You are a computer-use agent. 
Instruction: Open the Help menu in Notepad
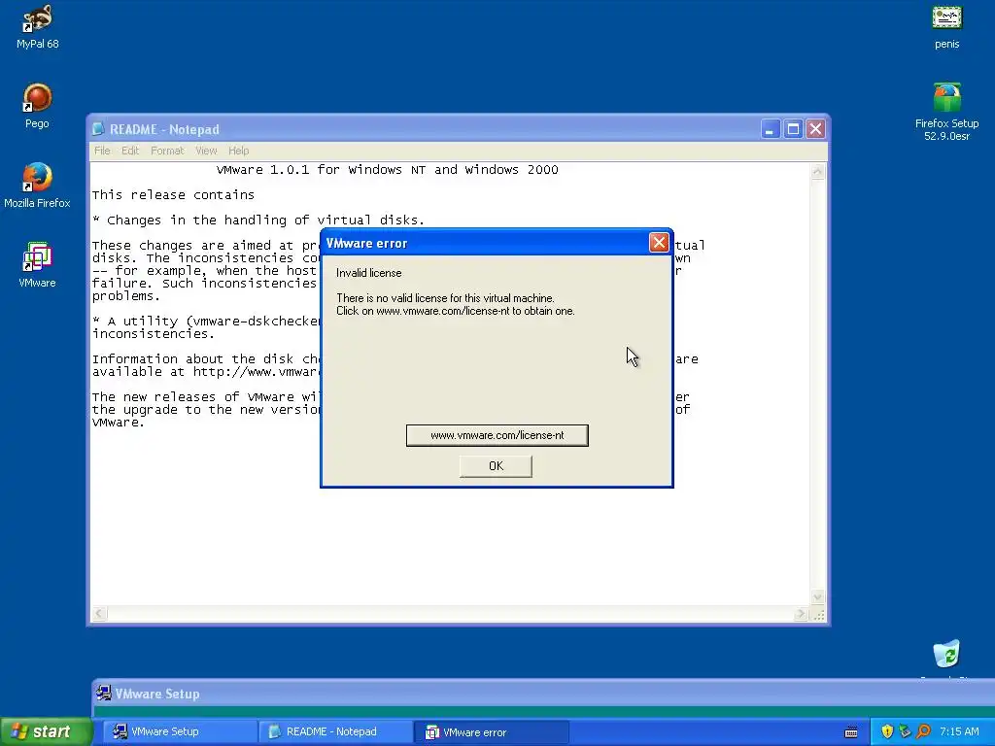pyautogui.click(x=239, y=151)
